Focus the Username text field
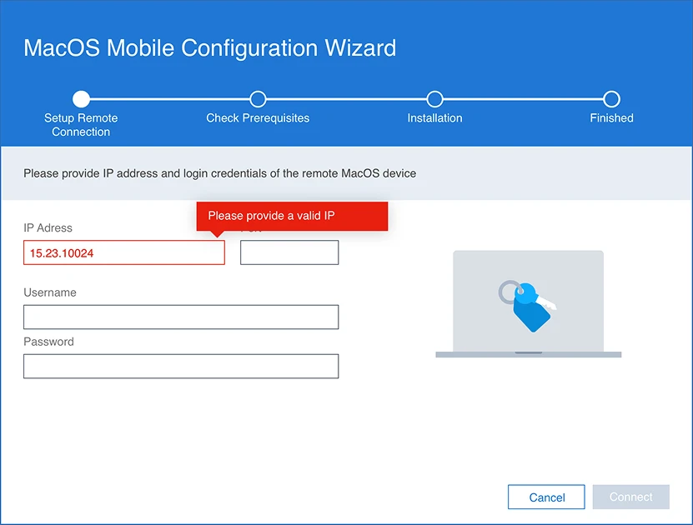This screenshot has height=525, width=693. [x=181, y=317]
